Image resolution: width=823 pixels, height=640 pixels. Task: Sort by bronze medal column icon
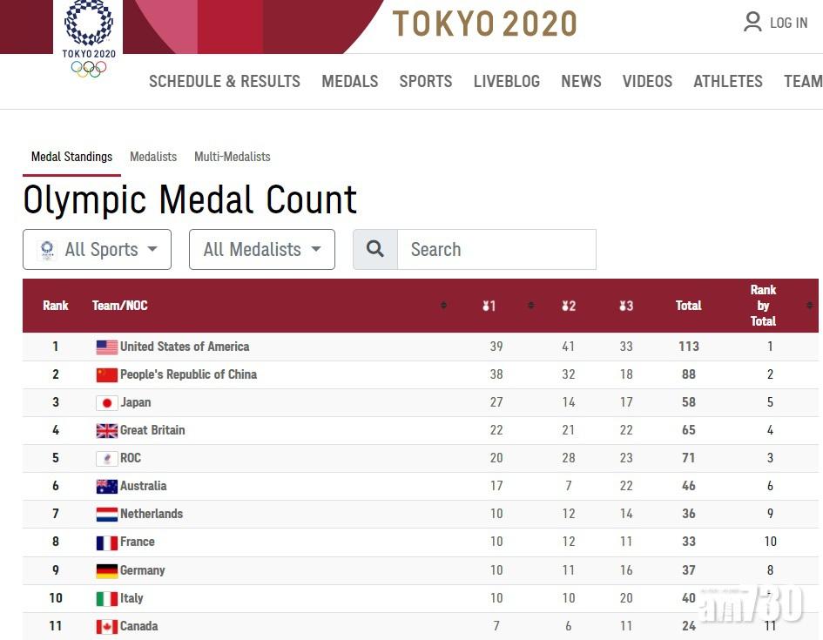coord(625,306)
